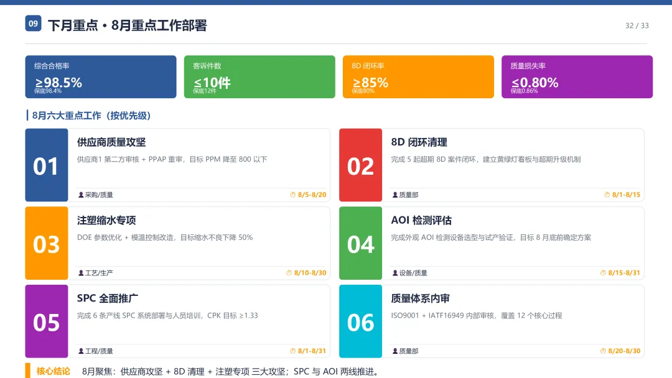The width and height of the screenshot is (672, 378).
Task: Select the purple 05 number block
Action: pyautogui.click(x=46, y=321)
